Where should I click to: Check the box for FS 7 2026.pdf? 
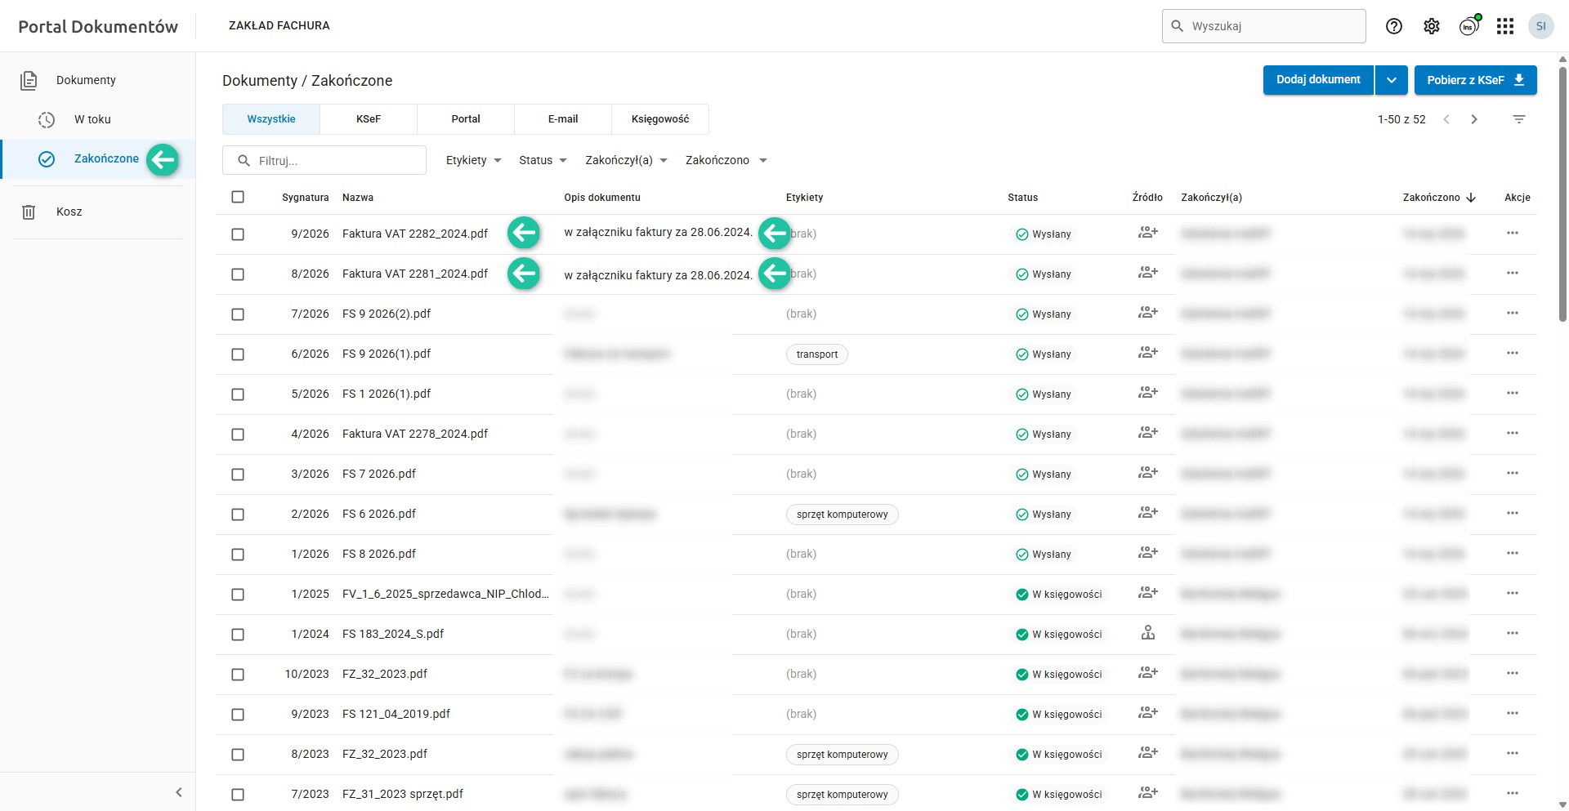[x=238, y=475]
